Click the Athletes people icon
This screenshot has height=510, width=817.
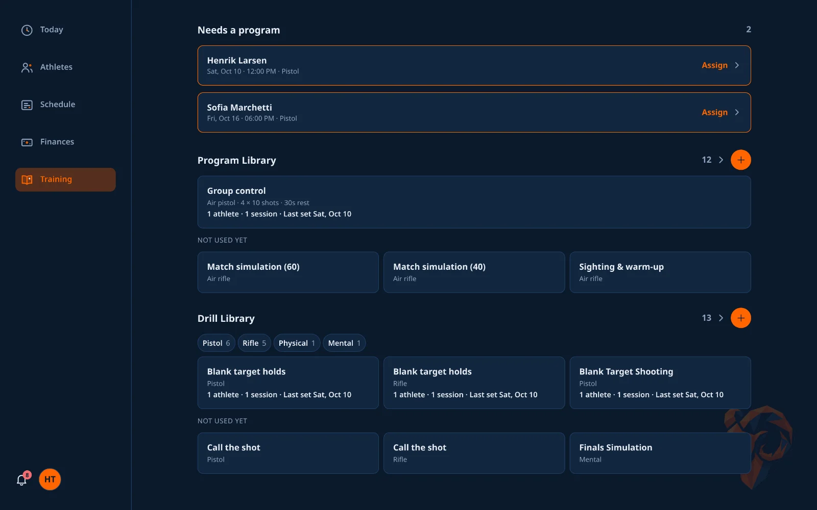27,67
